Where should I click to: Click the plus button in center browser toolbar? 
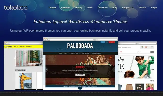tap(49, 40)
